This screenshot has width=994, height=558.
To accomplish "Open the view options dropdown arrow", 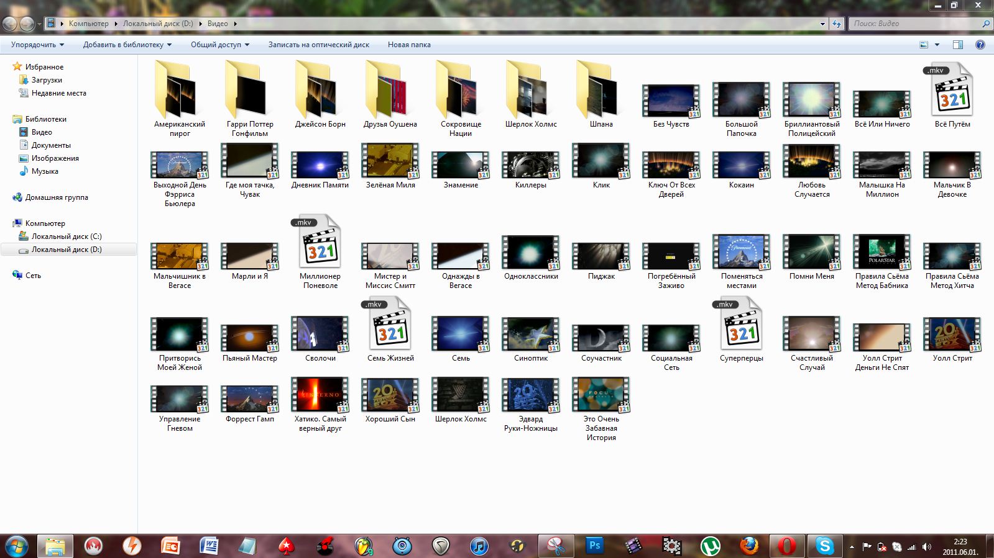I will [x=937, y=45].
